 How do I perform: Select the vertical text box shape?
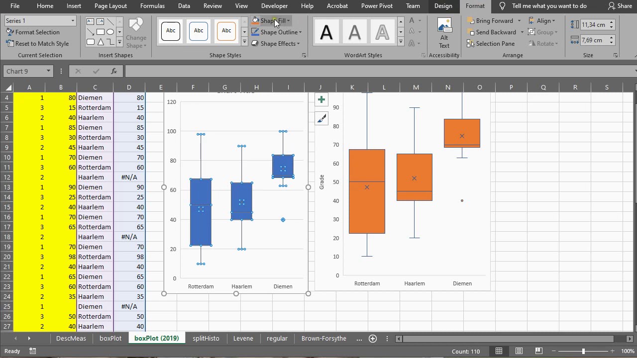[x=100, y=22]
